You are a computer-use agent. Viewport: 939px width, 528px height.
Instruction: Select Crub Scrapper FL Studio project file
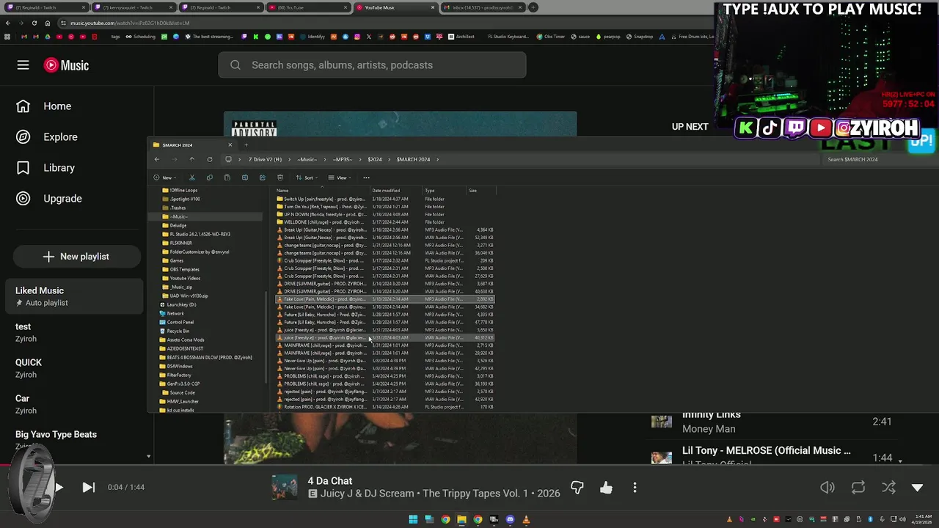(x=385, y=260)
